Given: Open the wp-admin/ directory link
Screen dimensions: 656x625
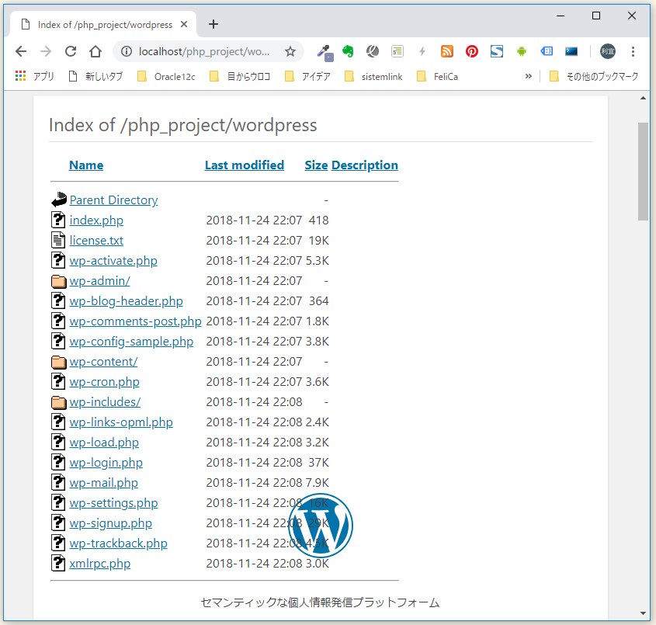Looking at the screenshot, I should [99, 281].
